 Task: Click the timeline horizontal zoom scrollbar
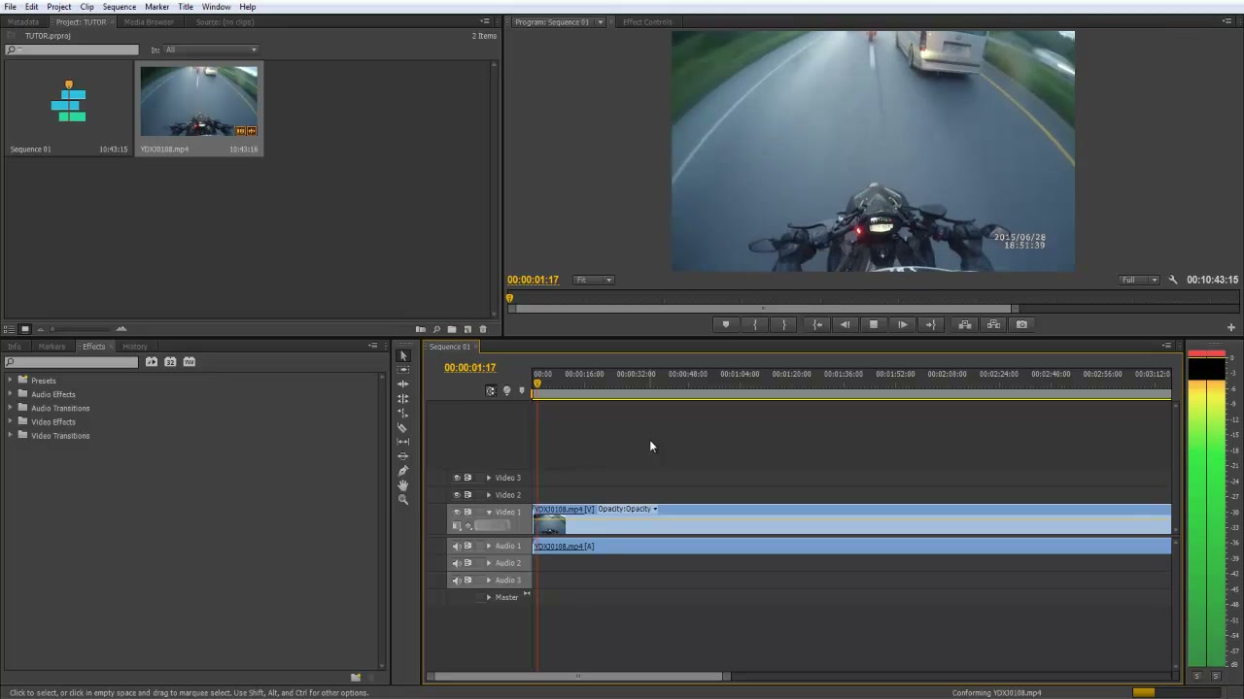(578, 677)
